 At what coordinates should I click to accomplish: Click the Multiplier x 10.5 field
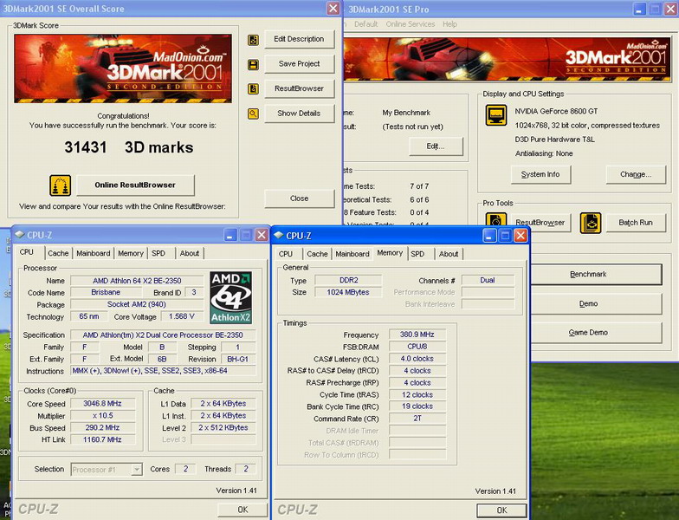tap(102, 416)
